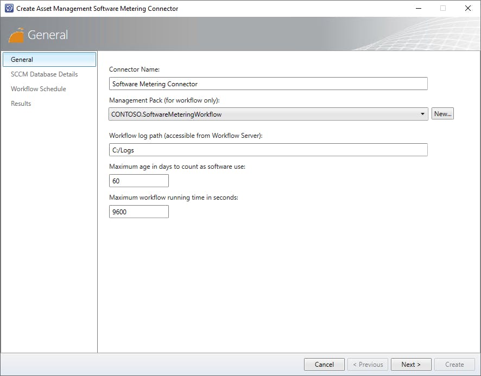Click the orange General header icon

[x=17, y=35]
